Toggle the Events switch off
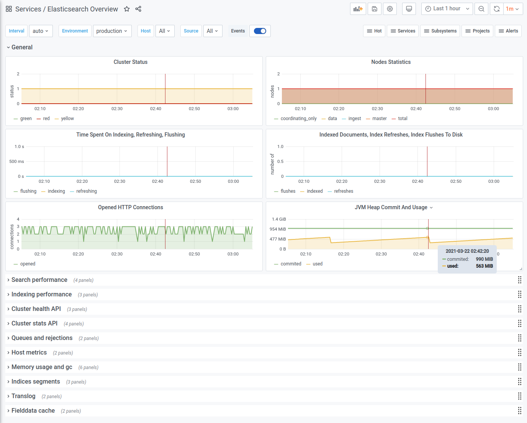The width and height of the screenshot is (527, 423). tap(260, 31)
